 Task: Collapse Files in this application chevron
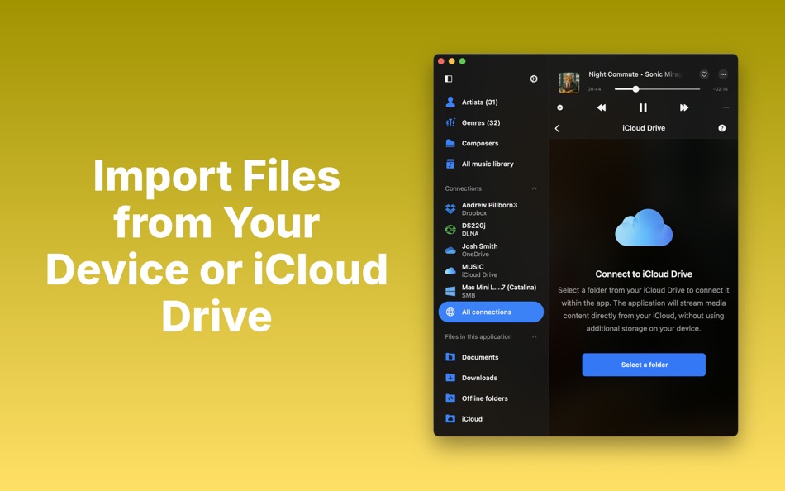534,336
